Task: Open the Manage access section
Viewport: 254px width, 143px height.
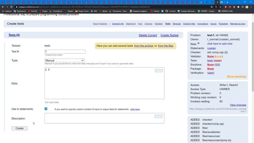Action: click(238, 24)
